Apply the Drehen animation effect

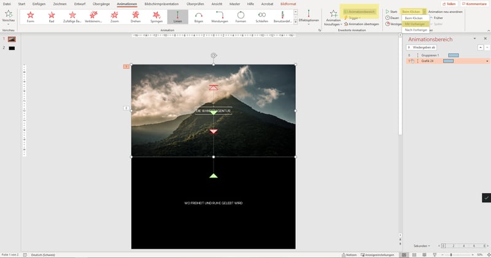pos(136,17)
